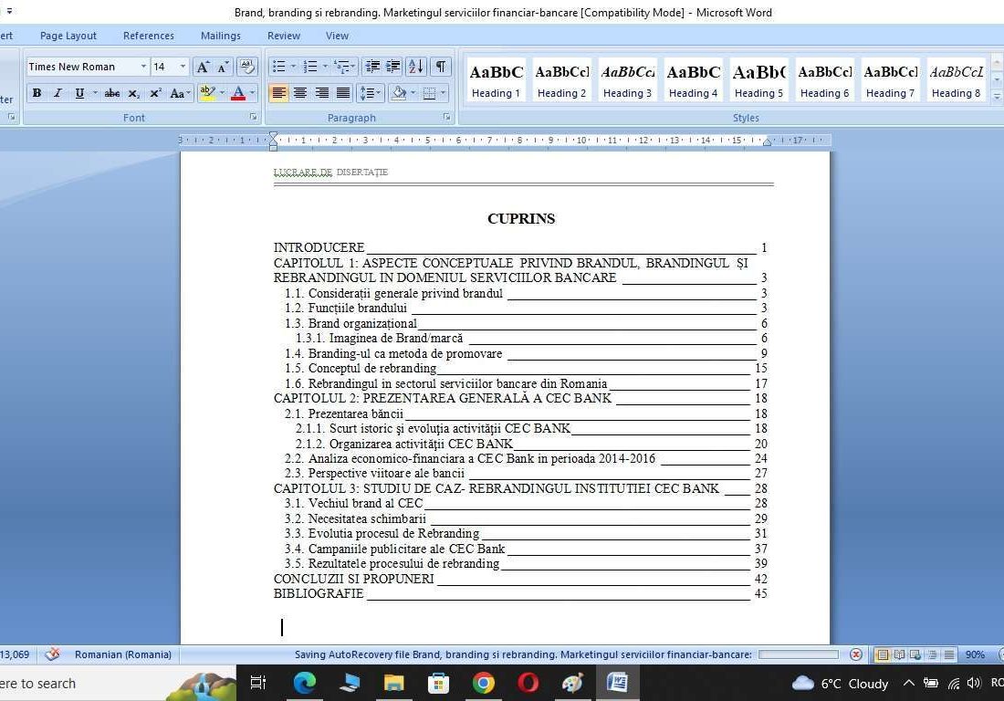Click Romanian (Romania) language in status bar
Viewport: 1004px width, 701px height.
coord(122,654)
